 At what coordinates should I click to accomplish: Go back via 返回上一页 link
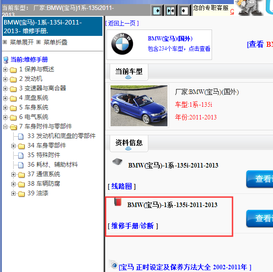(122, 23)
